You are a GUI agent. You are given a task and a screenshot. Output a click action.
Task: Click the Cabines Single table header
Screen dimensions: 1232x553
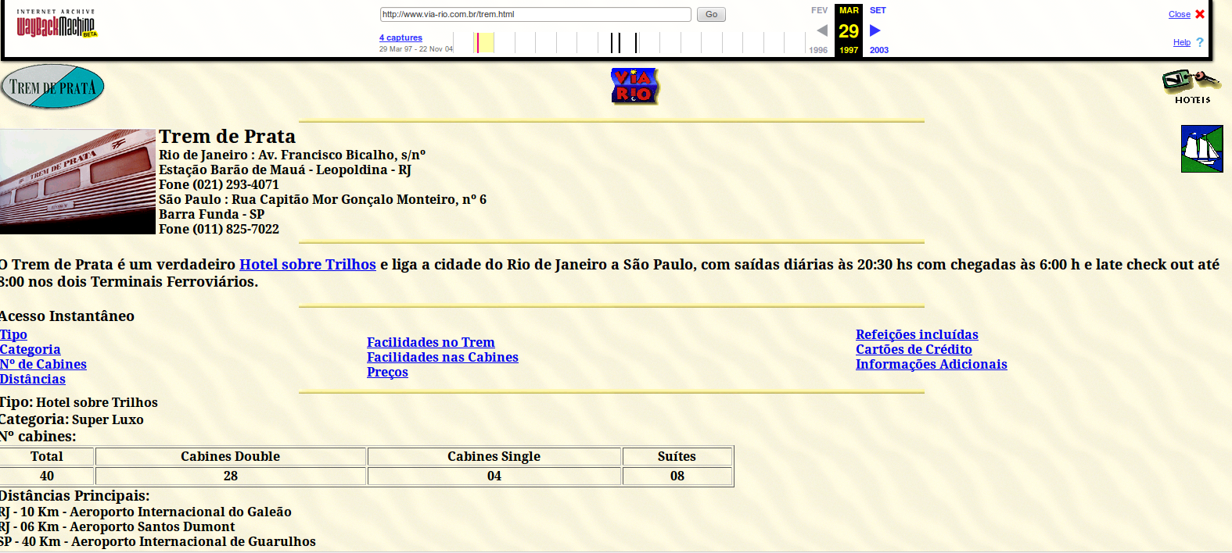tap(494, 456)
